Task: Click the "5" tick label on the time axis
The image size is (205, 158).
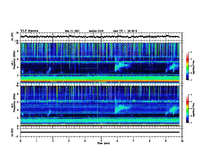Action: (x=101, y=141)
